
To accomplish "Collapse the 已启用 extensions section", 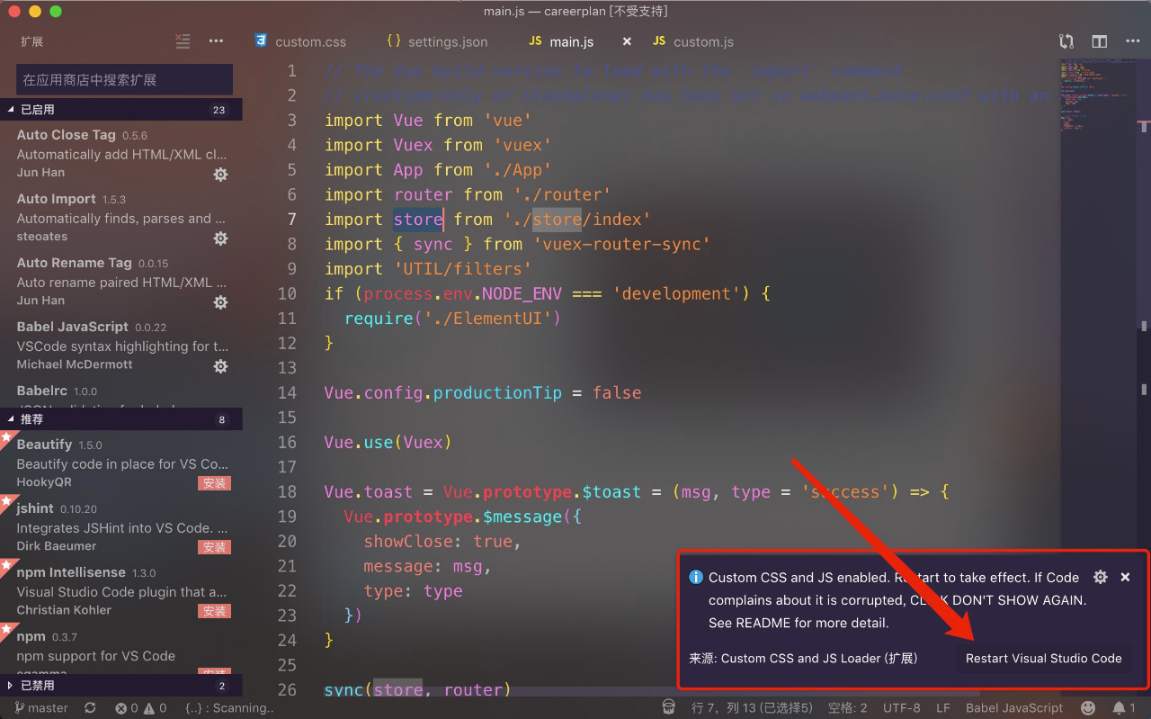I will (x=121, y=109).
